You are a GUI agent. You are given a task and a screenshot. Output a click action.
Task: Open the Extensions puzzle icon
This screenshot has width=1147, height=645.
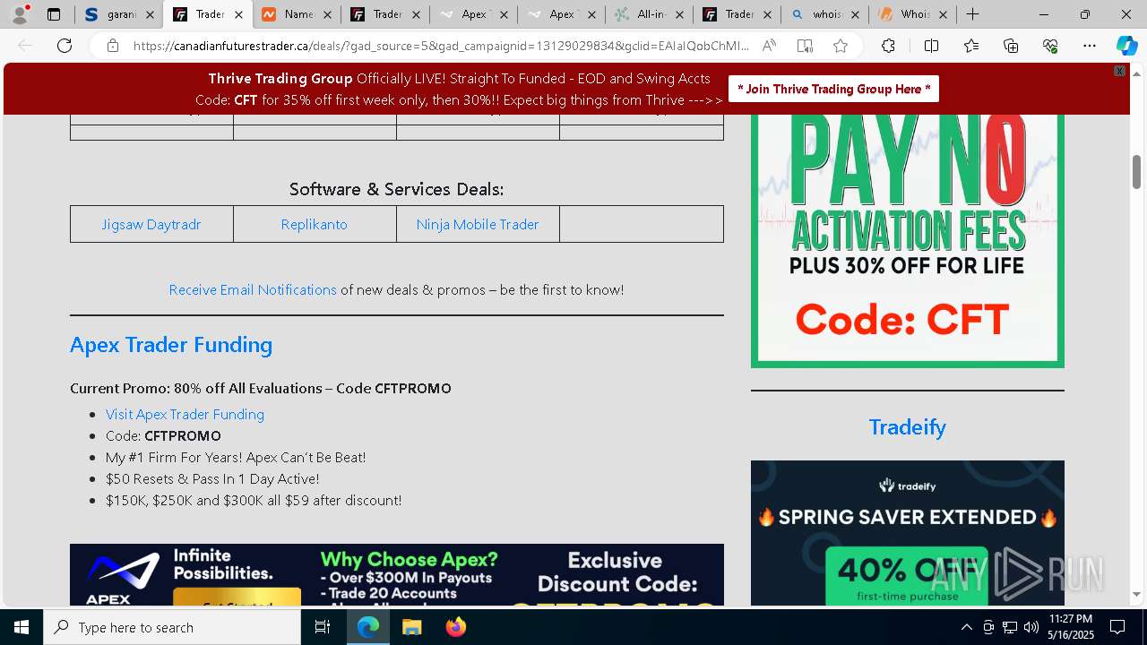coord(888,46)
